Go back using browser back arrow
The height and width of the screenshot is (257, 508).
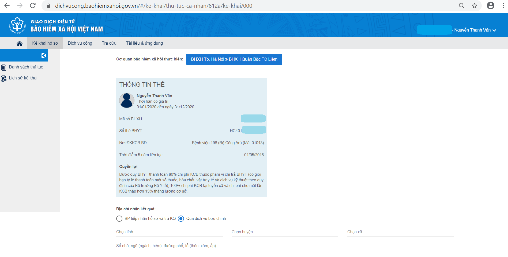click(7, 6)
